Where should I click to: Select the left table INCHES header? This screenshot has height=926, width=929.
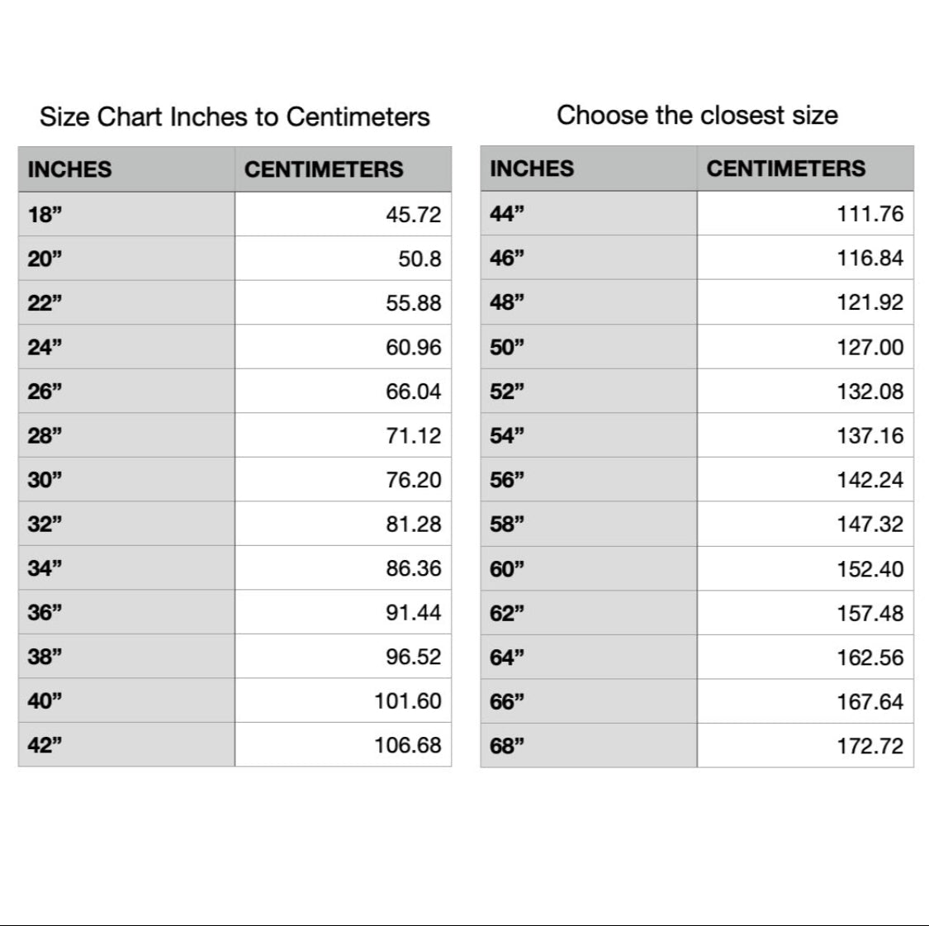69,169
